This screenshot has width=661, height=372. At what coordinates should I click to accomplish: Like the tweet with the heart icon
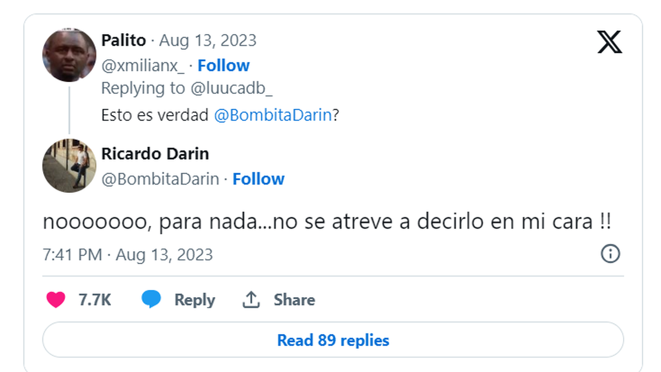coord(56,300)
